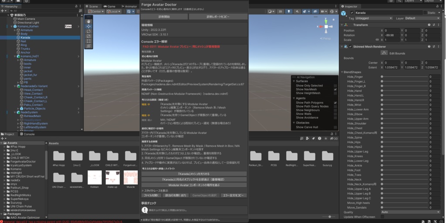Screen dimensions: 446x223
Task: Click the 診断開始 button
Action: (x=164, y=17)
